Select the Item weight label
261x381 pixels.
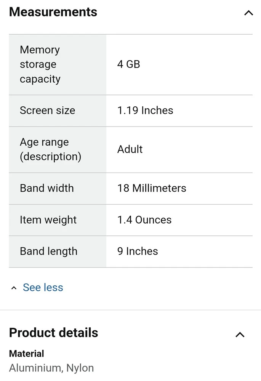click(48, 220)
